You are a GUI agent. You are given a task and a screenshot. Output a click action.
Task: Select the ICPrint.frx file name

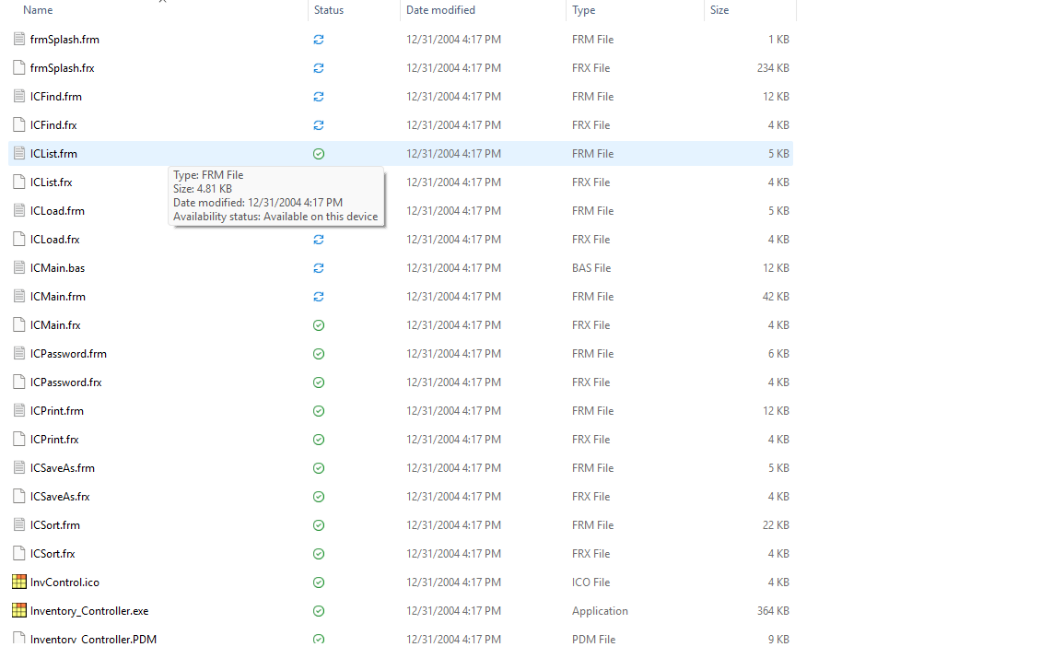[x=54, y=440]
